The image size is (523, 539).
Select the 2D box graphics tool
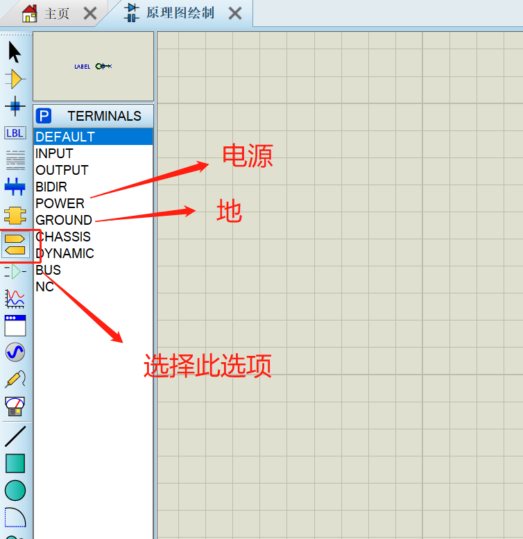[15, 463]
